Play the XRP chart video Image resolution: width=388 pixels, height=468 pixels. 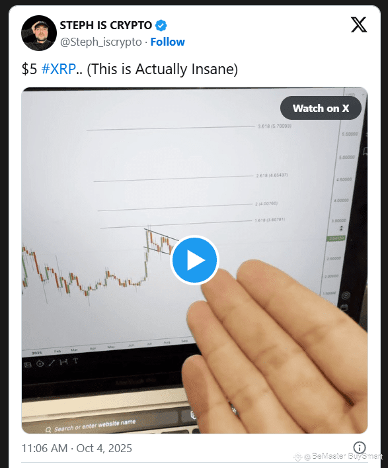[x=194, y=260]
